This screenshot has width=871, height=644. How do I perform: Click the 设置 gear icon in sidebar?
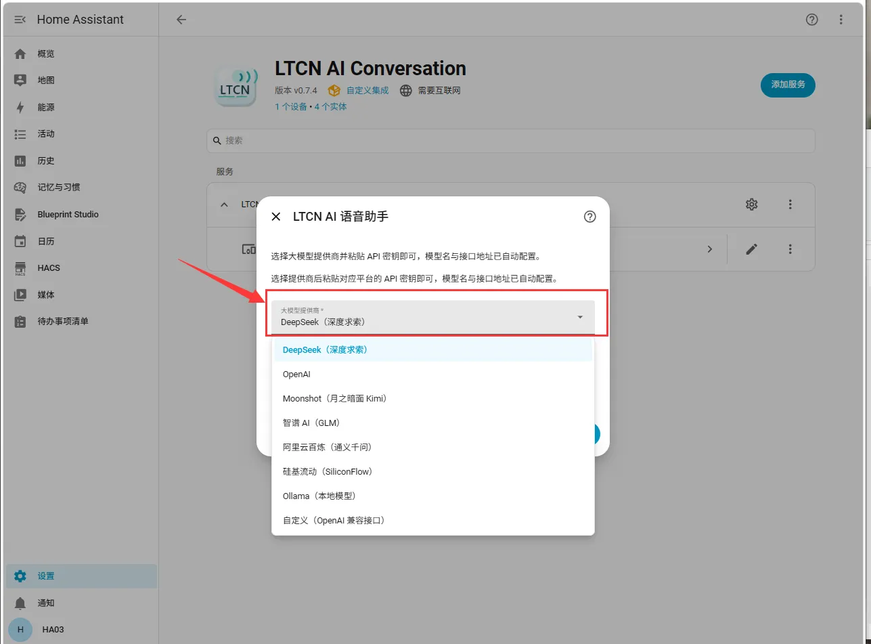[20, 576]
